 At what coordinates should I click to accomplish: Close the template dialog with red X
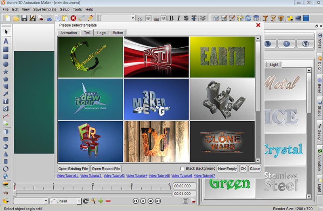pos(258,25)
